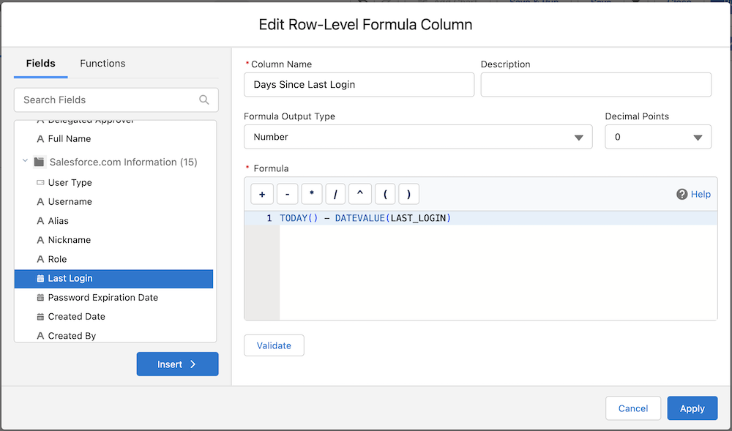
Task: Click the picklist icon beside User Type
Action: [40, 182]
